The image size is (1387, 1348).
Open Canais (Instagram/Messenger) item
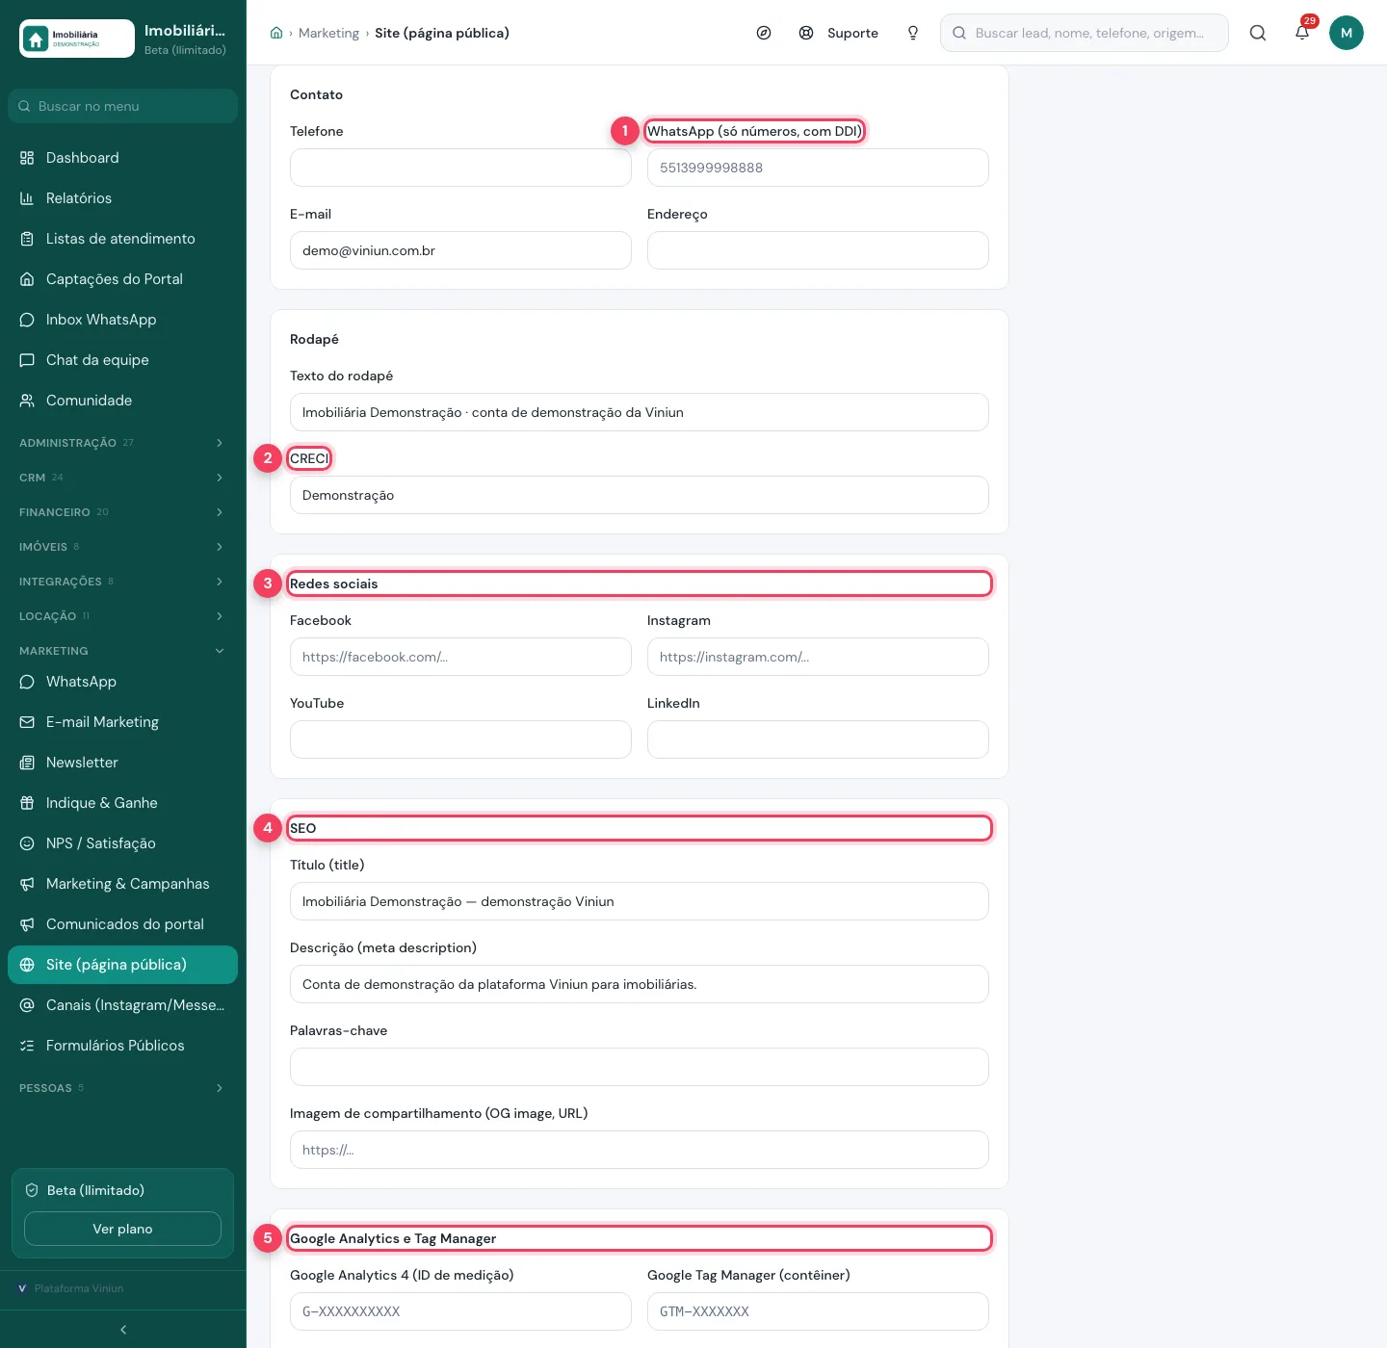(122, 1005)
